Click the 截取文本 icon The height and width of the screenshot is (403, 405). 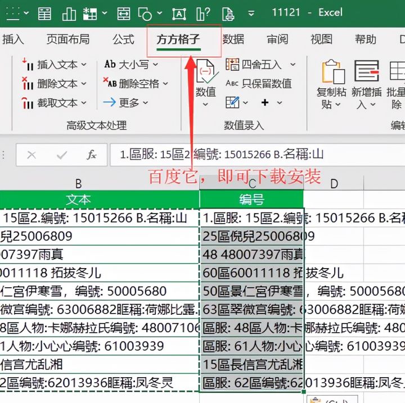[x=28, y=103]
